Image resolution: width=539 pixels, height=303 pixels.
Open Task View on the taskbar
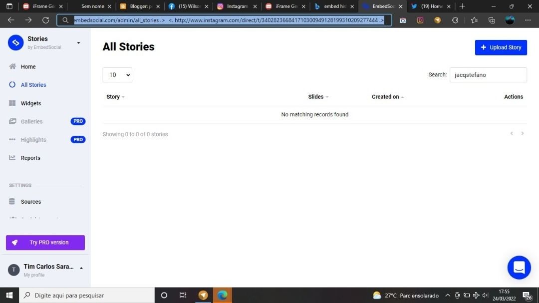tap(183, 296)
